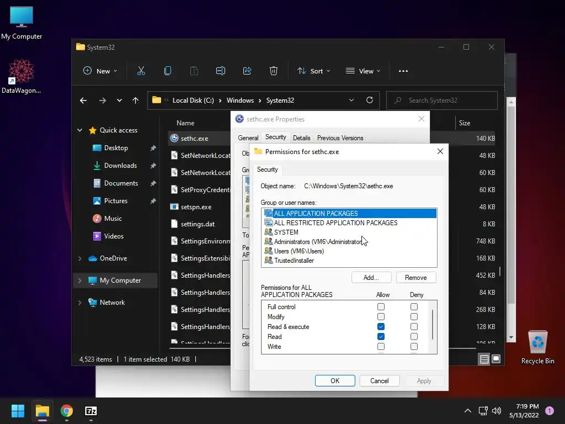Screen dimensions: 565x424
Task: Tick Deny for Read & execute
Action: click(414, 327)
